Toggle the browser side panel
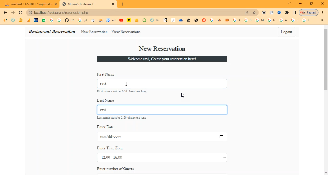 click(x=295, y=12)
